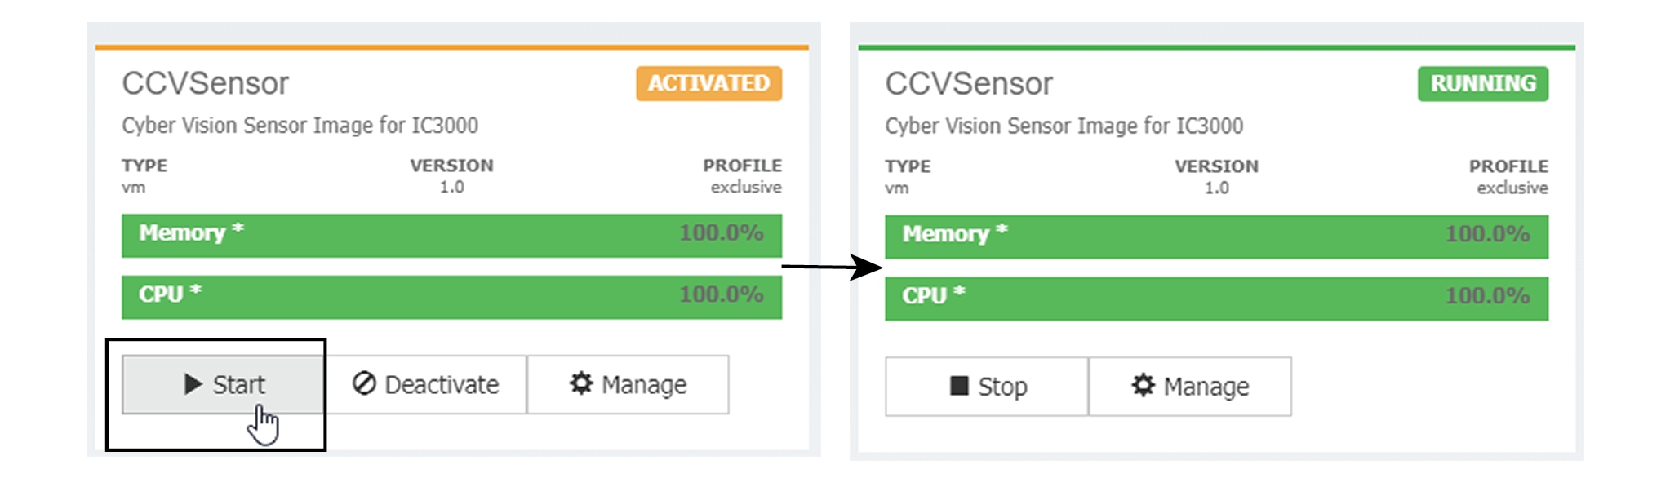This screenshot has height=478, width=1670.
Task: Open Manage for the activated CCVSensor
Action: pos(628,385)
